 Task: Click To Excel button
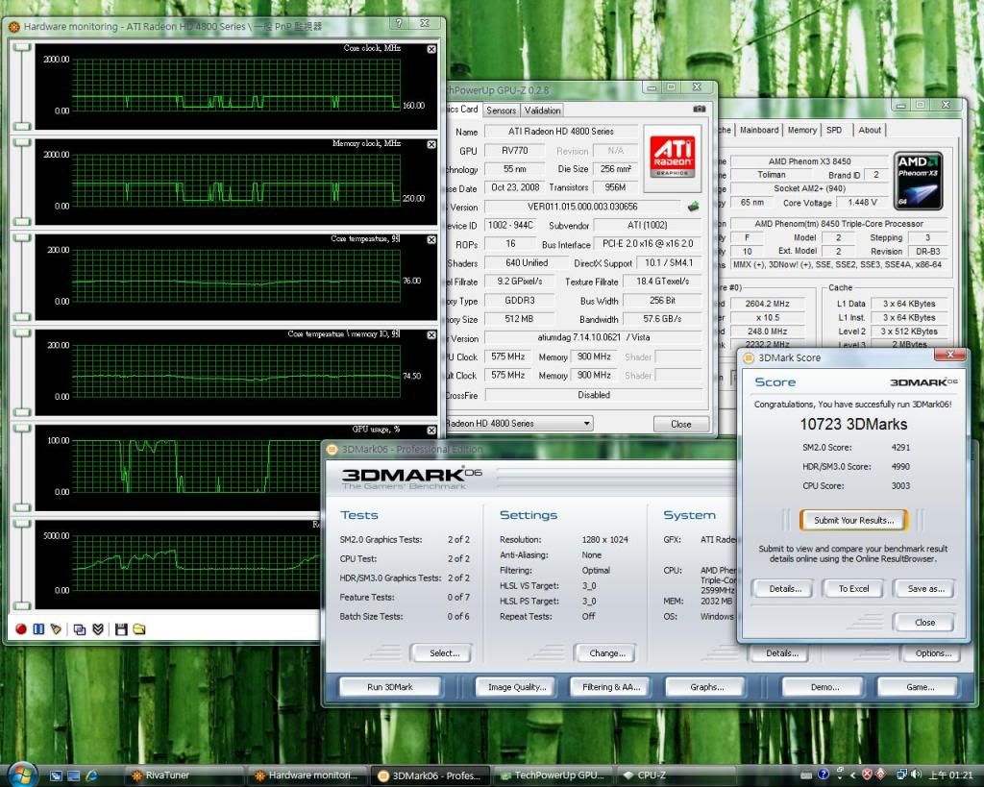pyautogui.click(x=853, y=589)
